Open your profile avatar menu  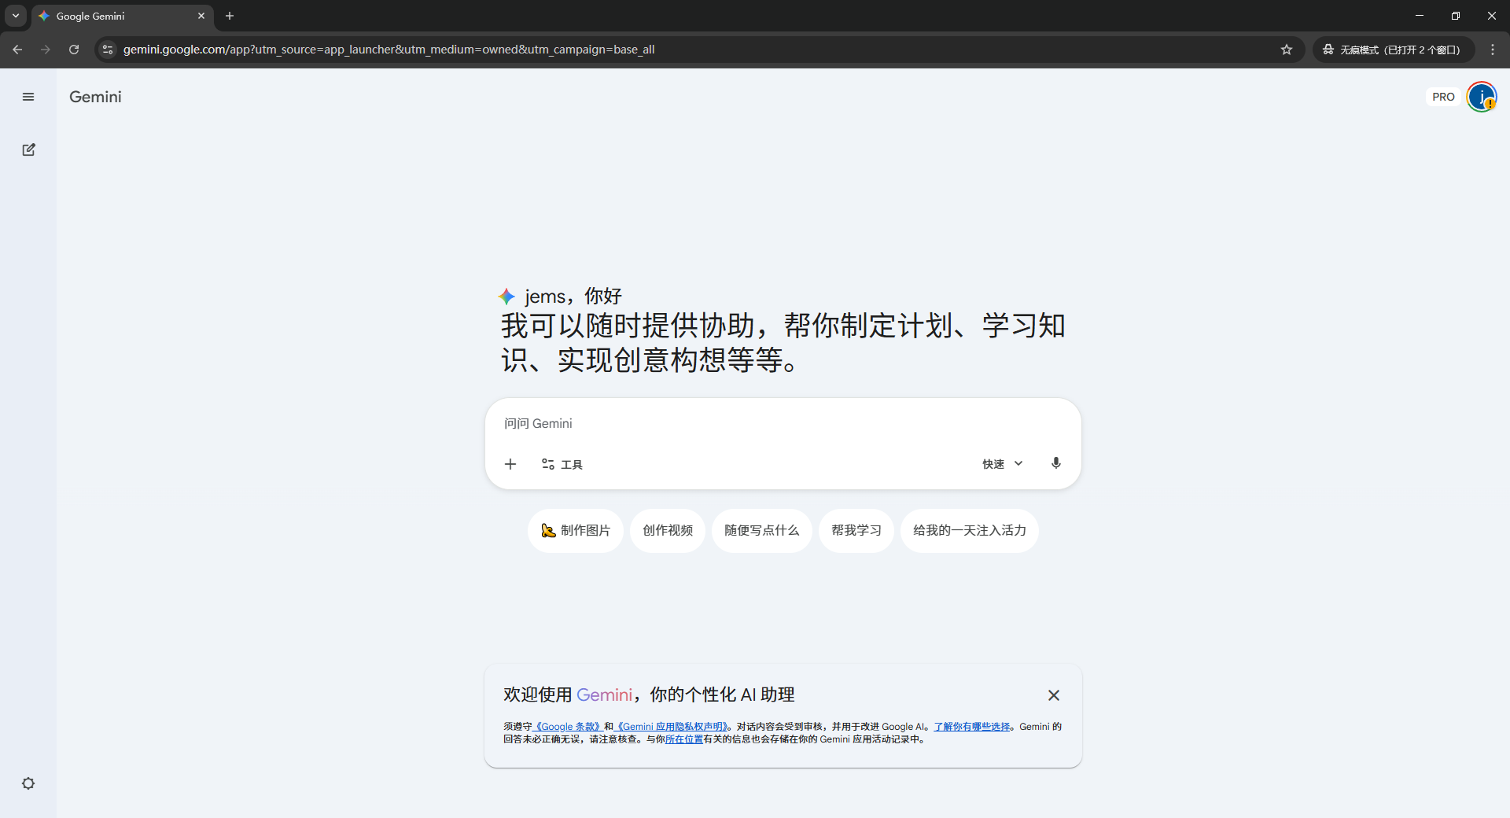(1482, 96)
